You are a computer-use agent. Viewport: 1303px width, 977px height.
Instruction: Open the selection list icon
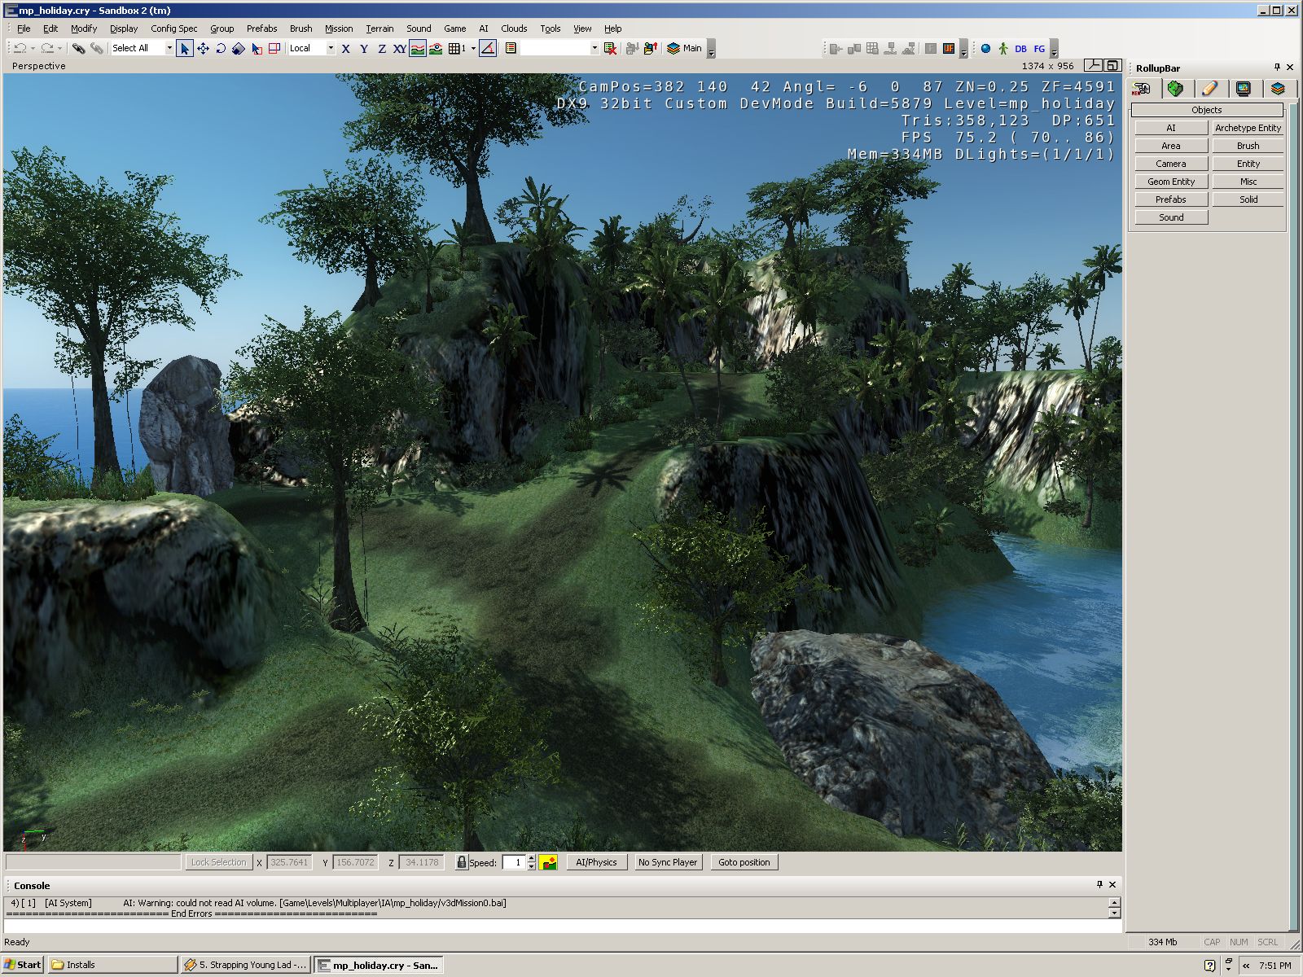(x=511, y=48)
